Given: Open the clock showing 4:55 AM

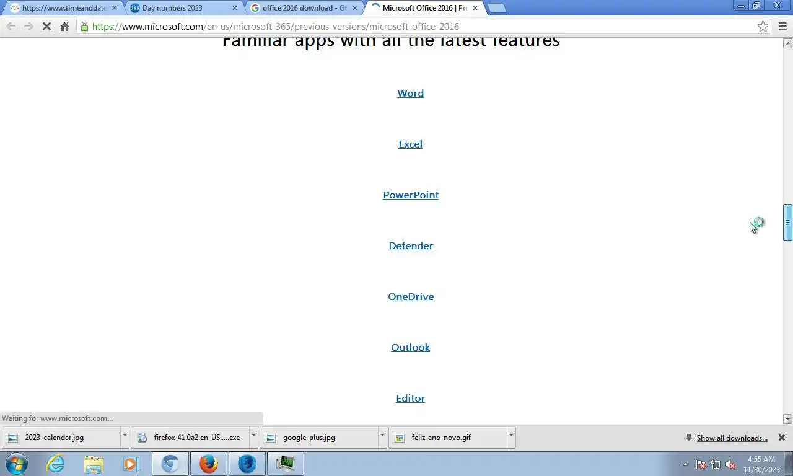Looking at the screenshot, I should [761, 464].
